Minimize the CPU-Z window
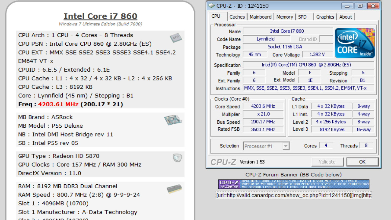The width and height of the screenshot is (391, 220). click(x=347, y=6)
